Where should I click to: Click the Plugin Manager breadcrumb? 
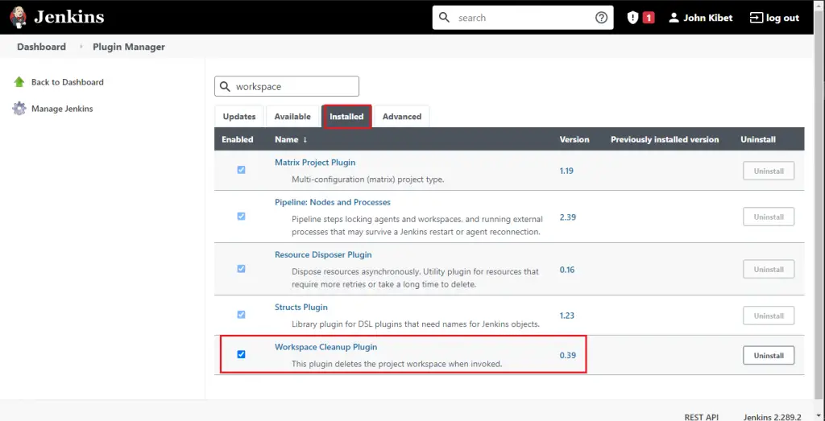click(x=129, y=47)
